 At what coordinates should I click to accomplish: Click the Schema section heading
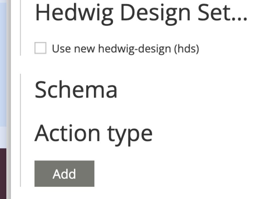click(x=76, y=90)
